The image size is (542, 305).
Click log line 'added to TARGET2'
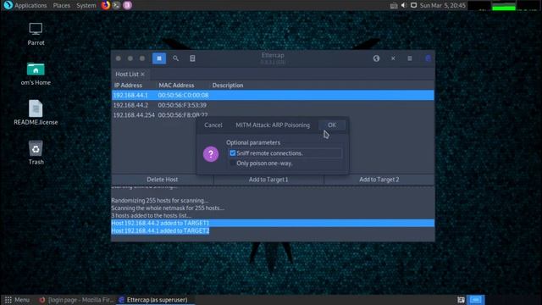[160, 230]
